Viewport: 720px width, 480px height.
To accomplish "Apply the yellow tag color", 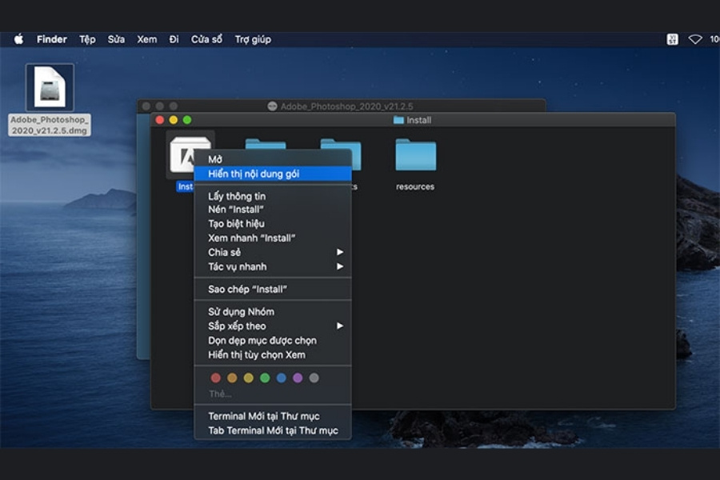I will pyautogui.click(x=249, y=378).
